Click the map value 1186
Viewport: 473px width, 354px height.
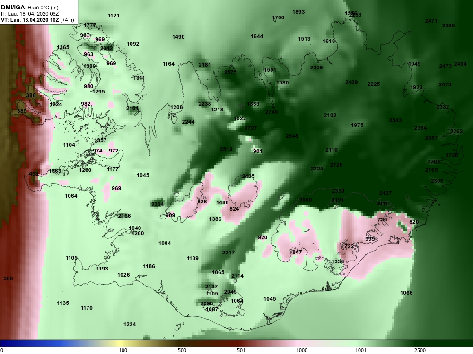[x=149, y=266]
